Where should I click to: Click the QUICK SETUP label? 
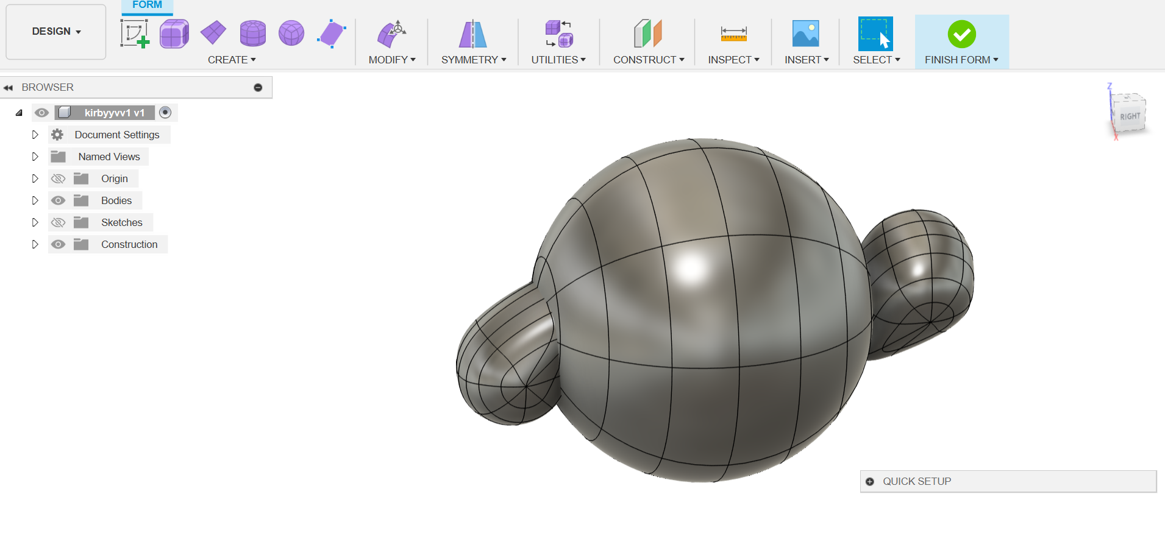tap(917, 481)
